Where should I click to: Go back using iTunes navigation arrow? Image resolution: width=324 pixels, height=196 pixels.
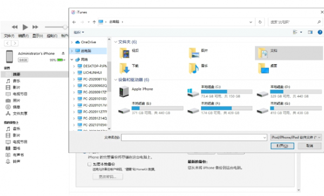pos(8,43)
